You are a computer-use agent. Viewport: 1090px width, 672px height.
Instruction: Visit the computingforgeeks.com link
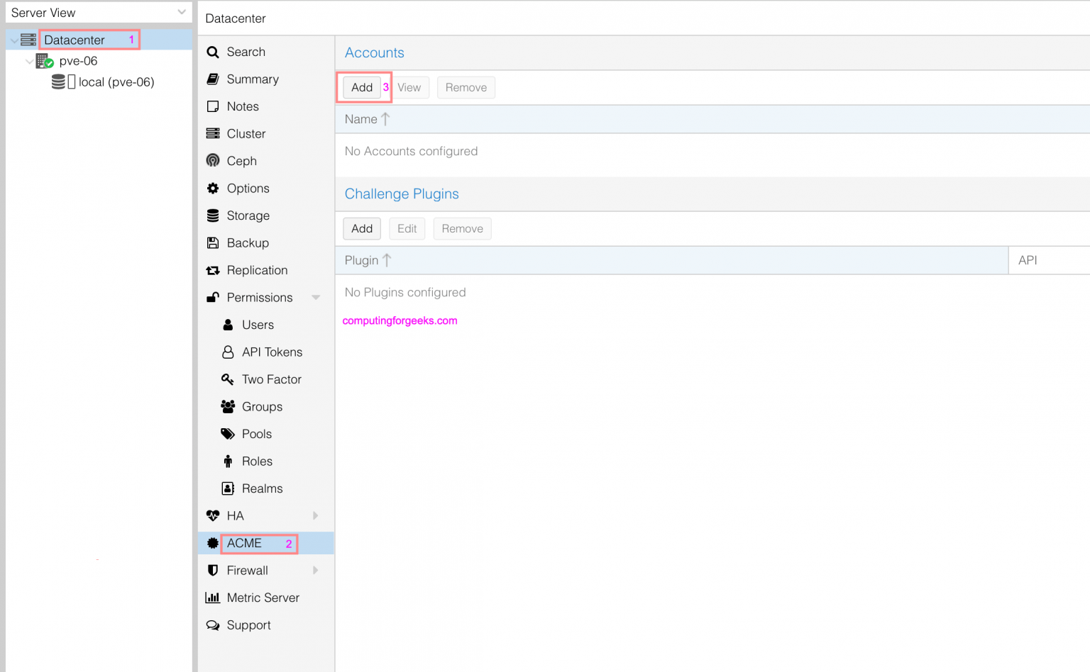pyautogui.click(x=400, y=320)
